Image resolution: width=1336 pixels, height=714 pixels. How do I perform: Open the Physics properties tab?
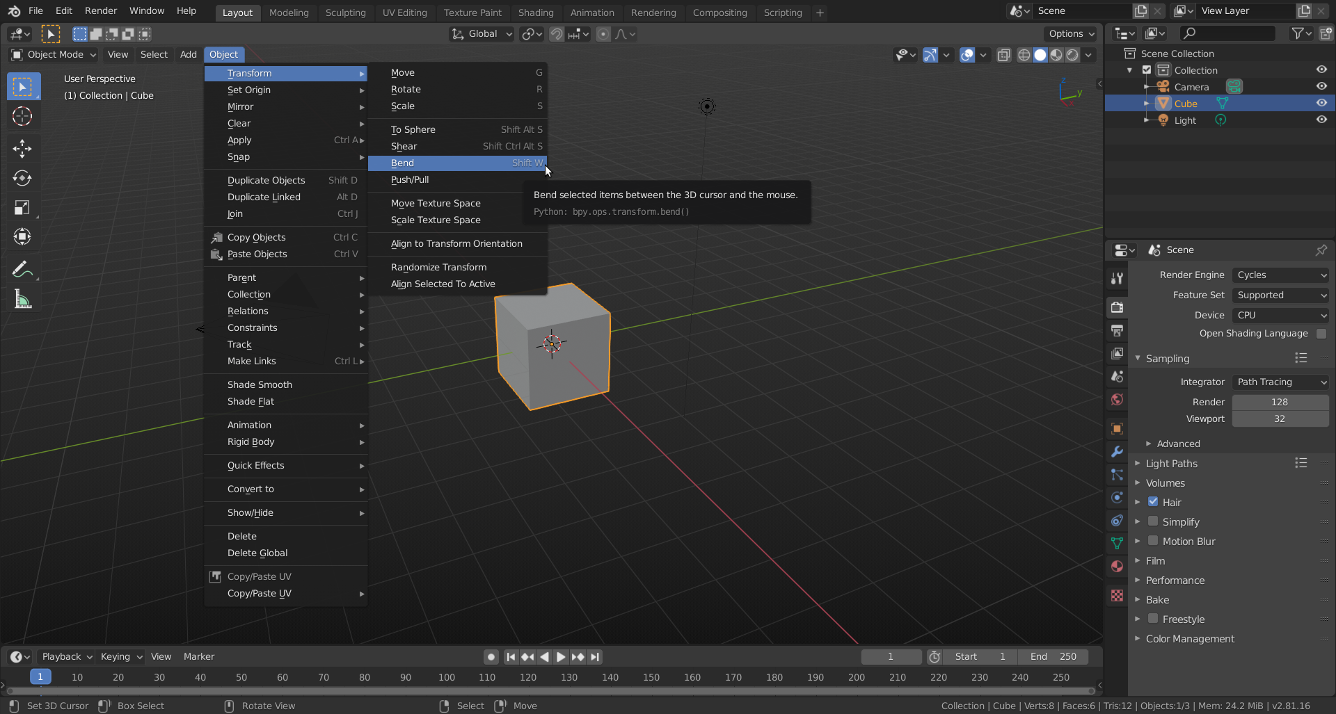pyautogui.click(x=1117, y=498)
